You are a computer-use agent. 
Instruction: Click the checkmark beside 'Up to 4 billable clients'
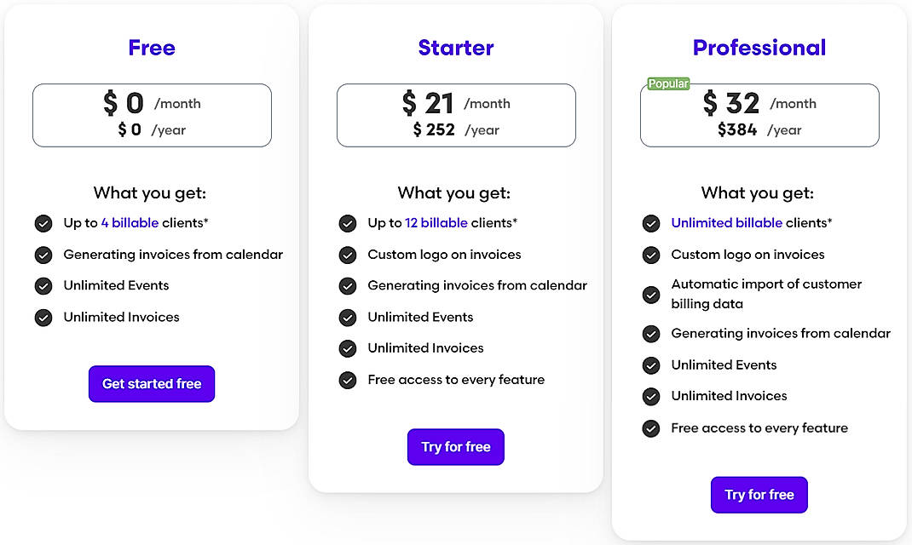[x=43, y=223]
